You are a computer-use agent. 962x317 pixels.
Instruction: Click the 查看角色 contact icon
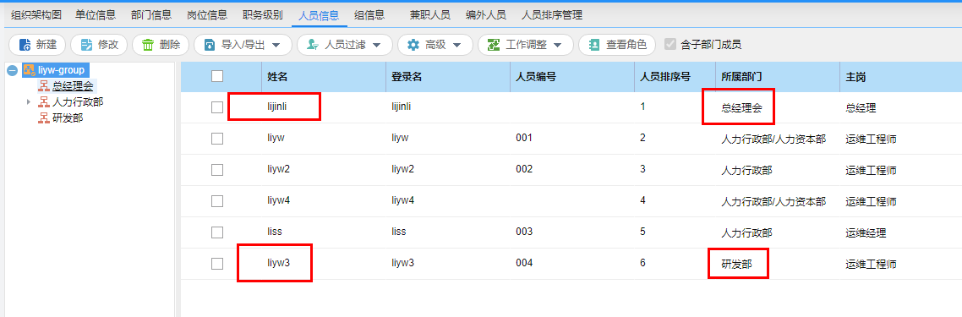tap(594, 45)
